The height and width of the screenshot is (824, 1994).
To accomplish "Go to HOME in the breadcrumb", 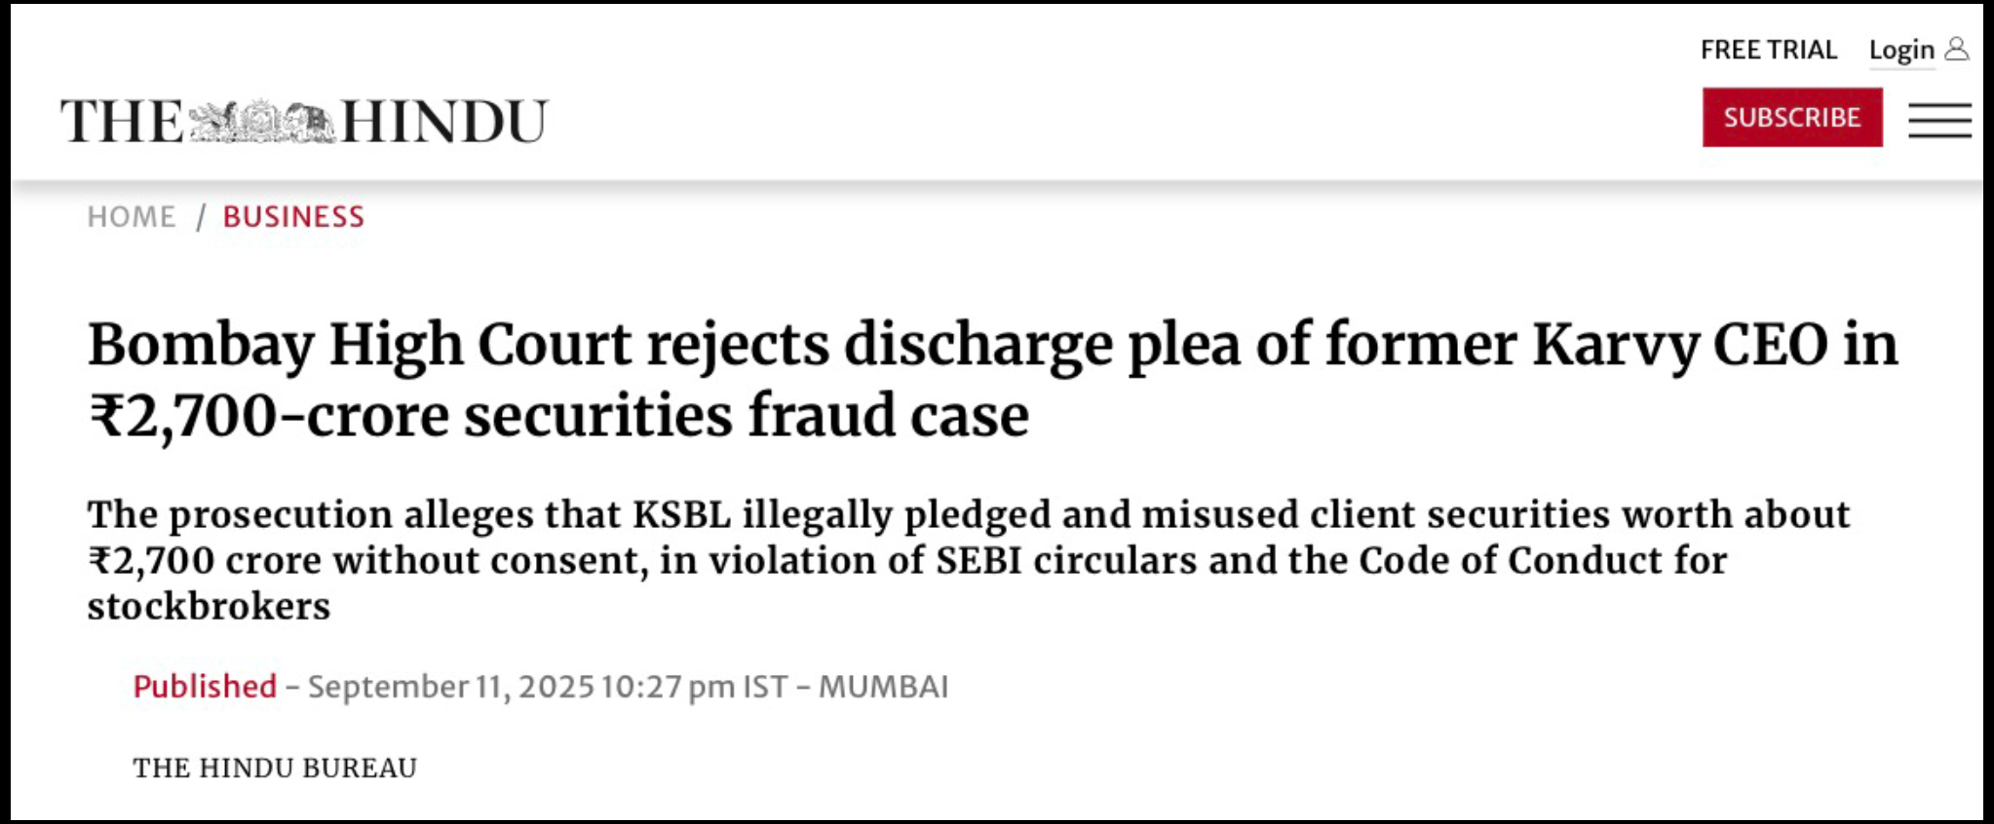I will (x=132, y=216).
